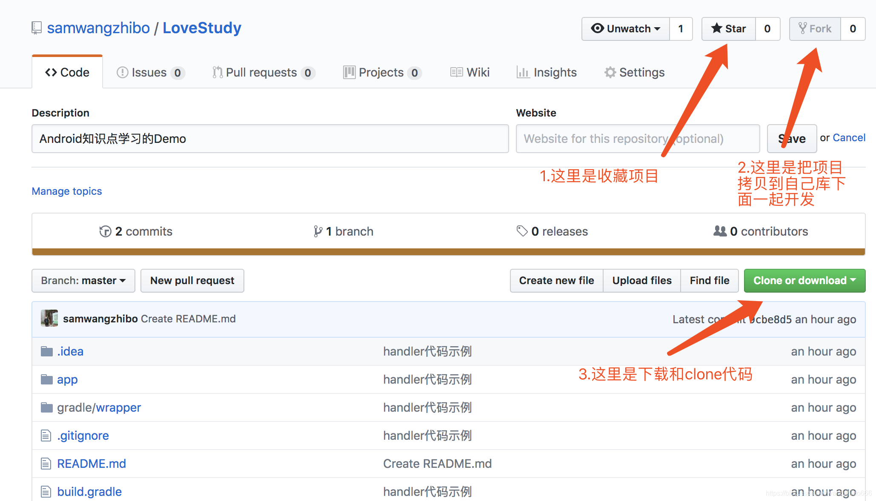Screen dimensions: 876x501
Task: Open the Branch: master dropdown
Action: (83, 281)
